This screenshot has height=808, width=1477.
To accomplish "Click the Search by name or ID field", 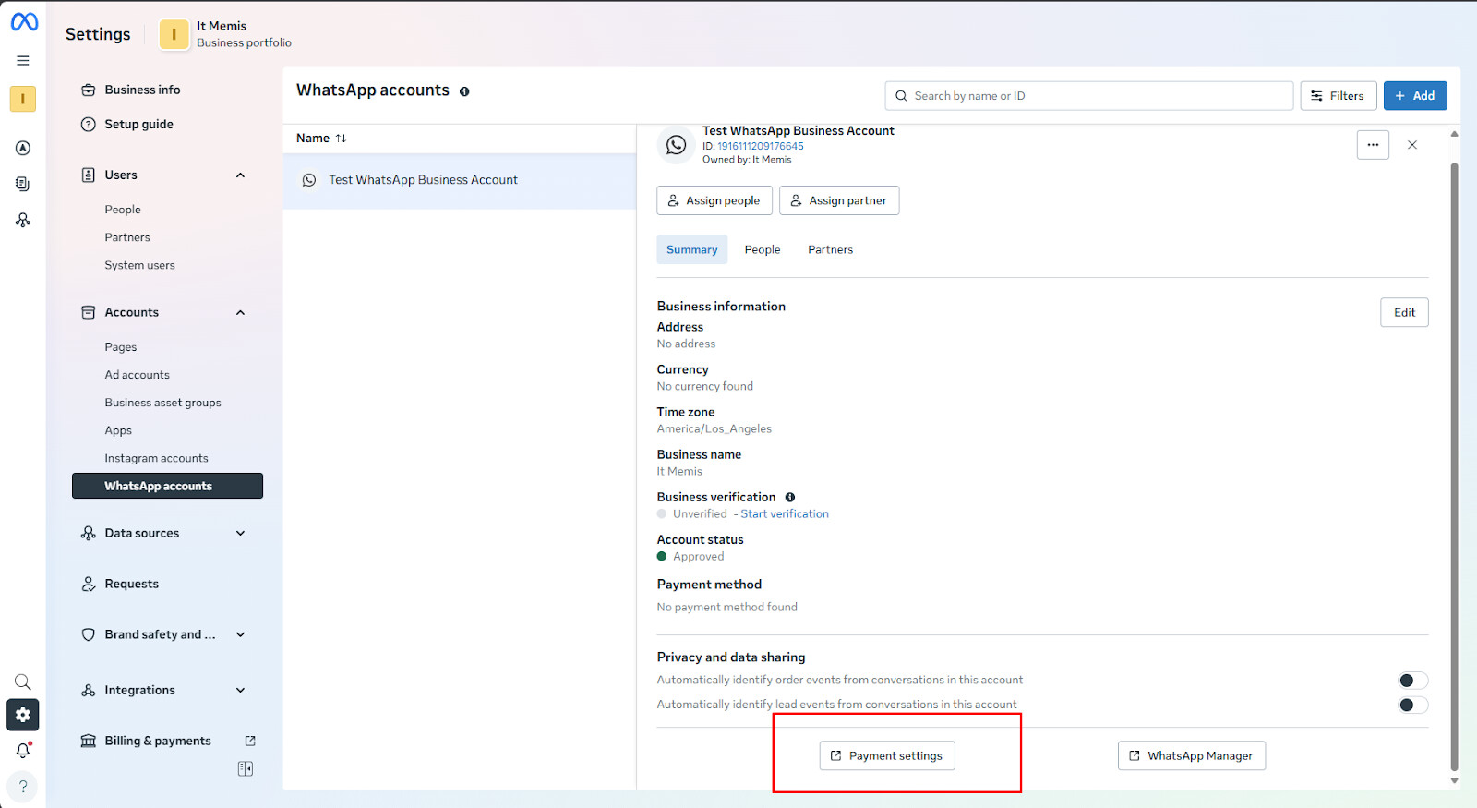I will tap(1089, 96).
